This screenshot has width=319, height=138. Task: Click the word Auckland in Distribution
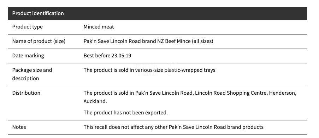[x=94, y=101]
